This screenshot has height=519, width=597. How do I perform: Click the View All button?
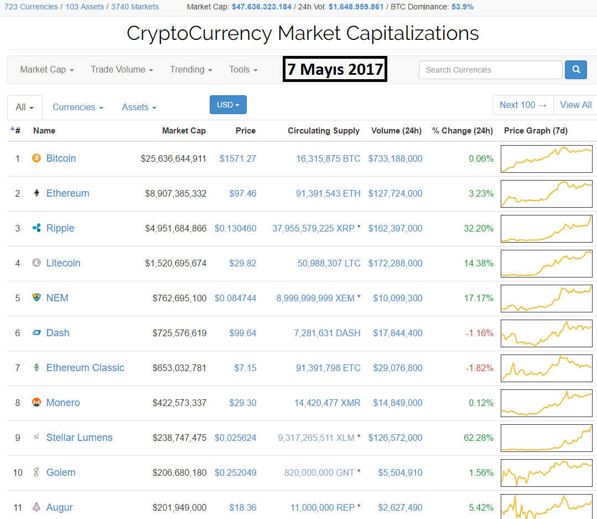tap(575, 105)
